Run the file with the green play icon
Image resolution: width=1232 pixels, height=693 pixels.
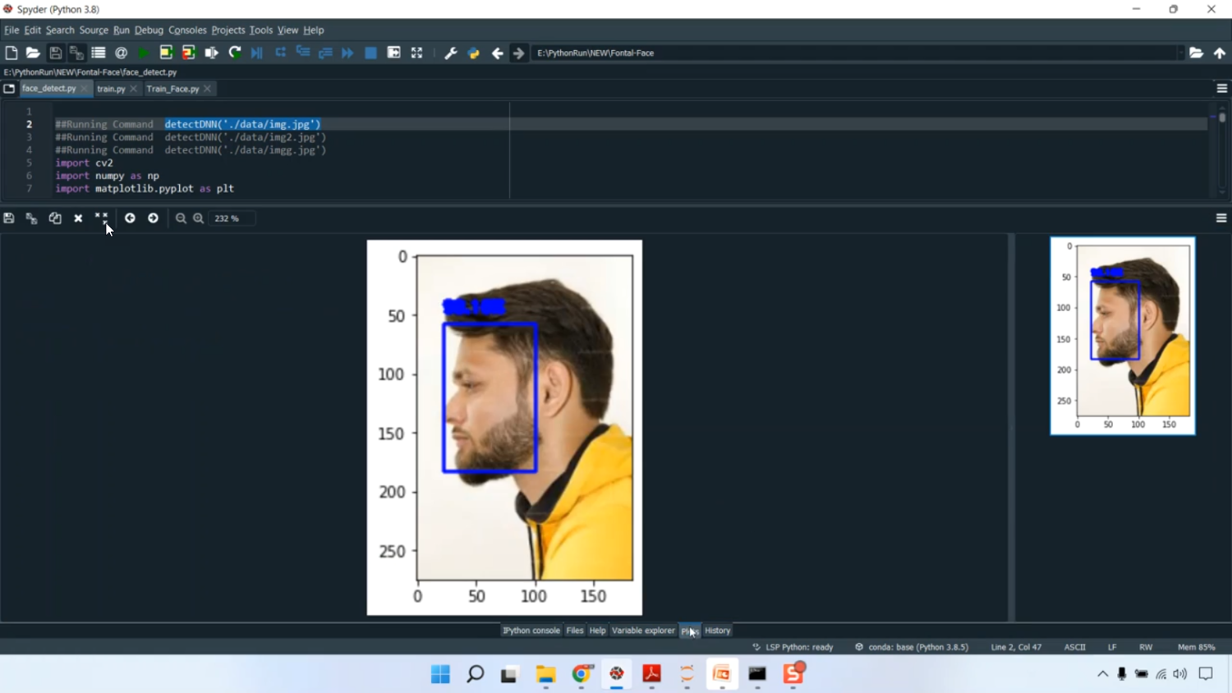[144, 53]
